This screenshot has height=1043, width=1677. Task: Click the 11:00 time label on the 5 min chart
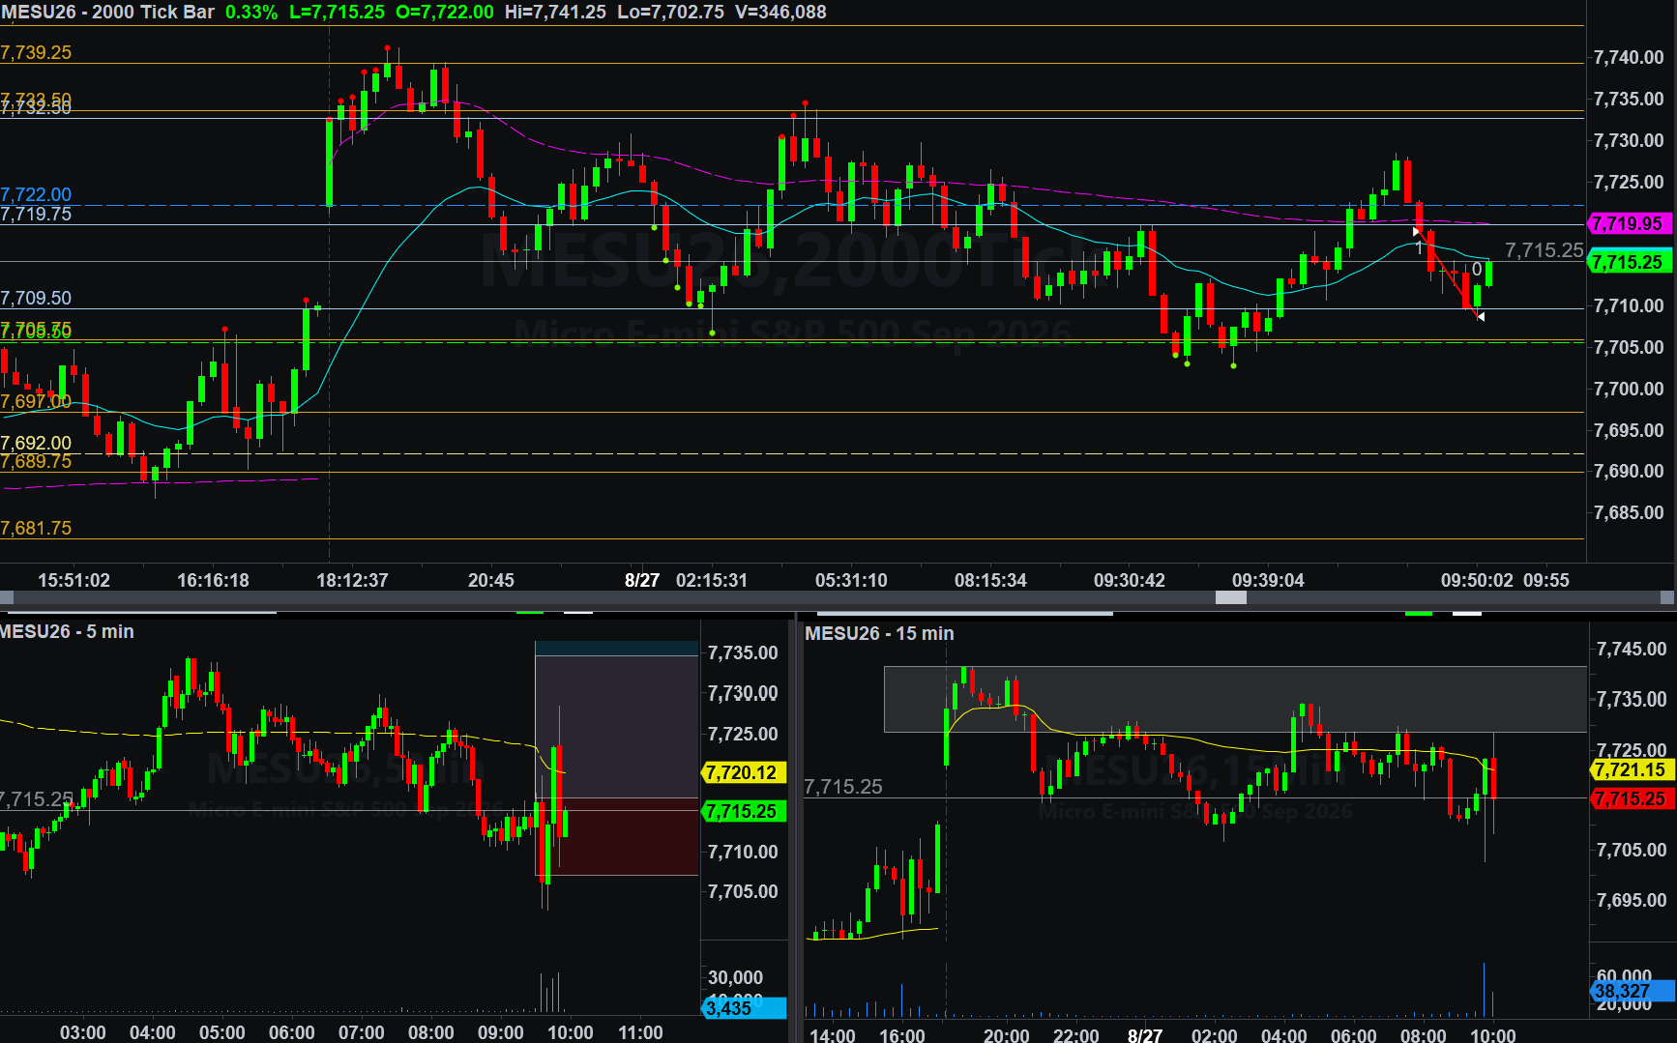coord(640,1033)
